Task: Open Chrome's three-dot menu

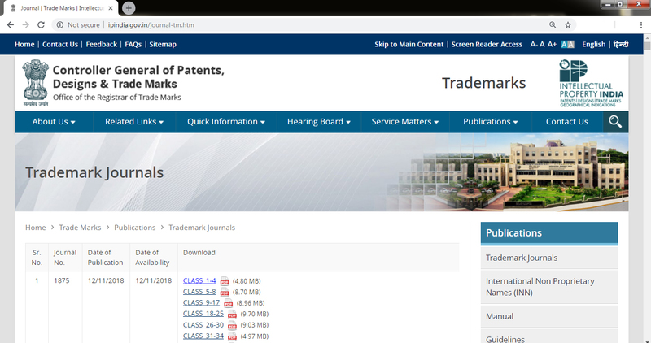Action: (x=638, y=25)
